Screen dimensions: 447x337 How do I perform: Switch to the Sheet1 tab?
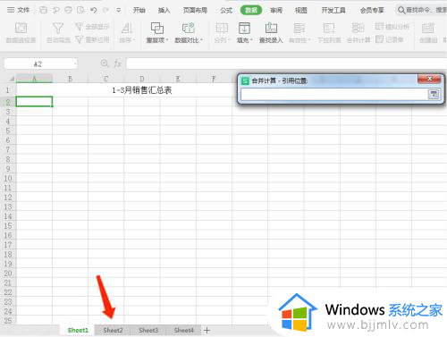point(78,330)
